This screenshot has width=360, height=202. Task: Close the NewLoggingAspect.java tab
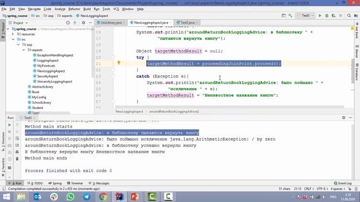pyautogui.click(x=170, y=22)
